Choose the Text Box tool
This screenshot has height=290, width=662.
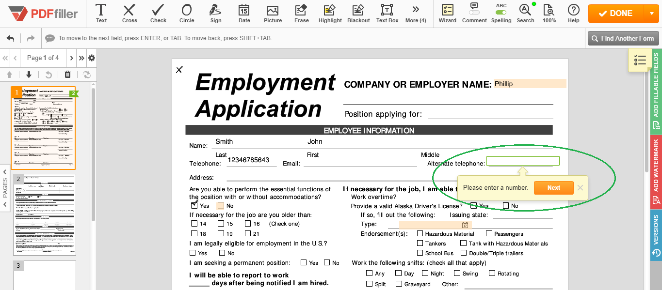point(387,14)
